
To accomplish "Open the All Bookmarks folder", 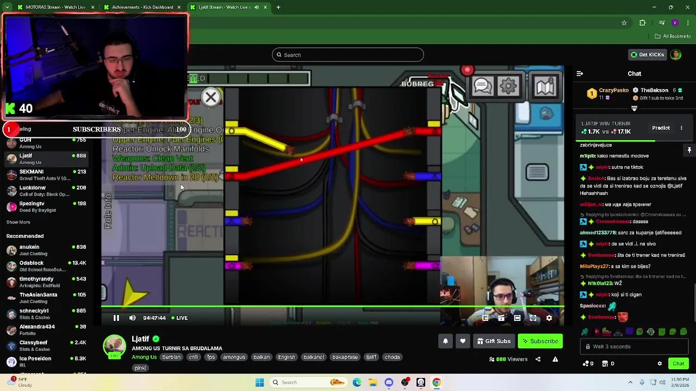I will point(673,36).
